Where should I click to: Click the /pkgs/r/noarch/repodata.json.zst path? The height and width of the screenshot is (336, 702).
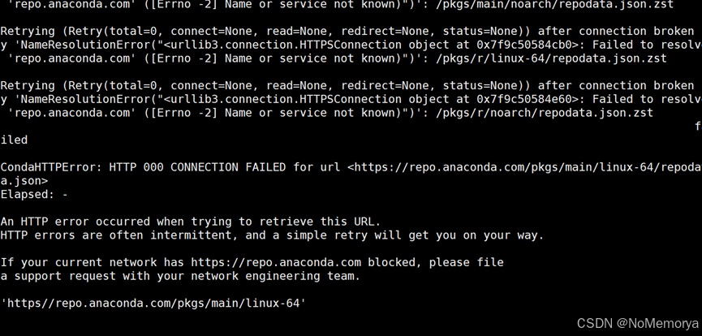(545, 113)
